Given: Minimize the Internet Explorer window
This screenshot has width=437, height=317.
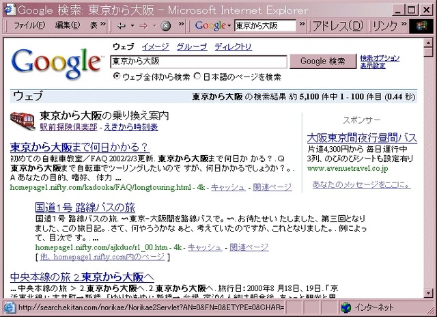Looking at the screenshot, I should 399,10.
